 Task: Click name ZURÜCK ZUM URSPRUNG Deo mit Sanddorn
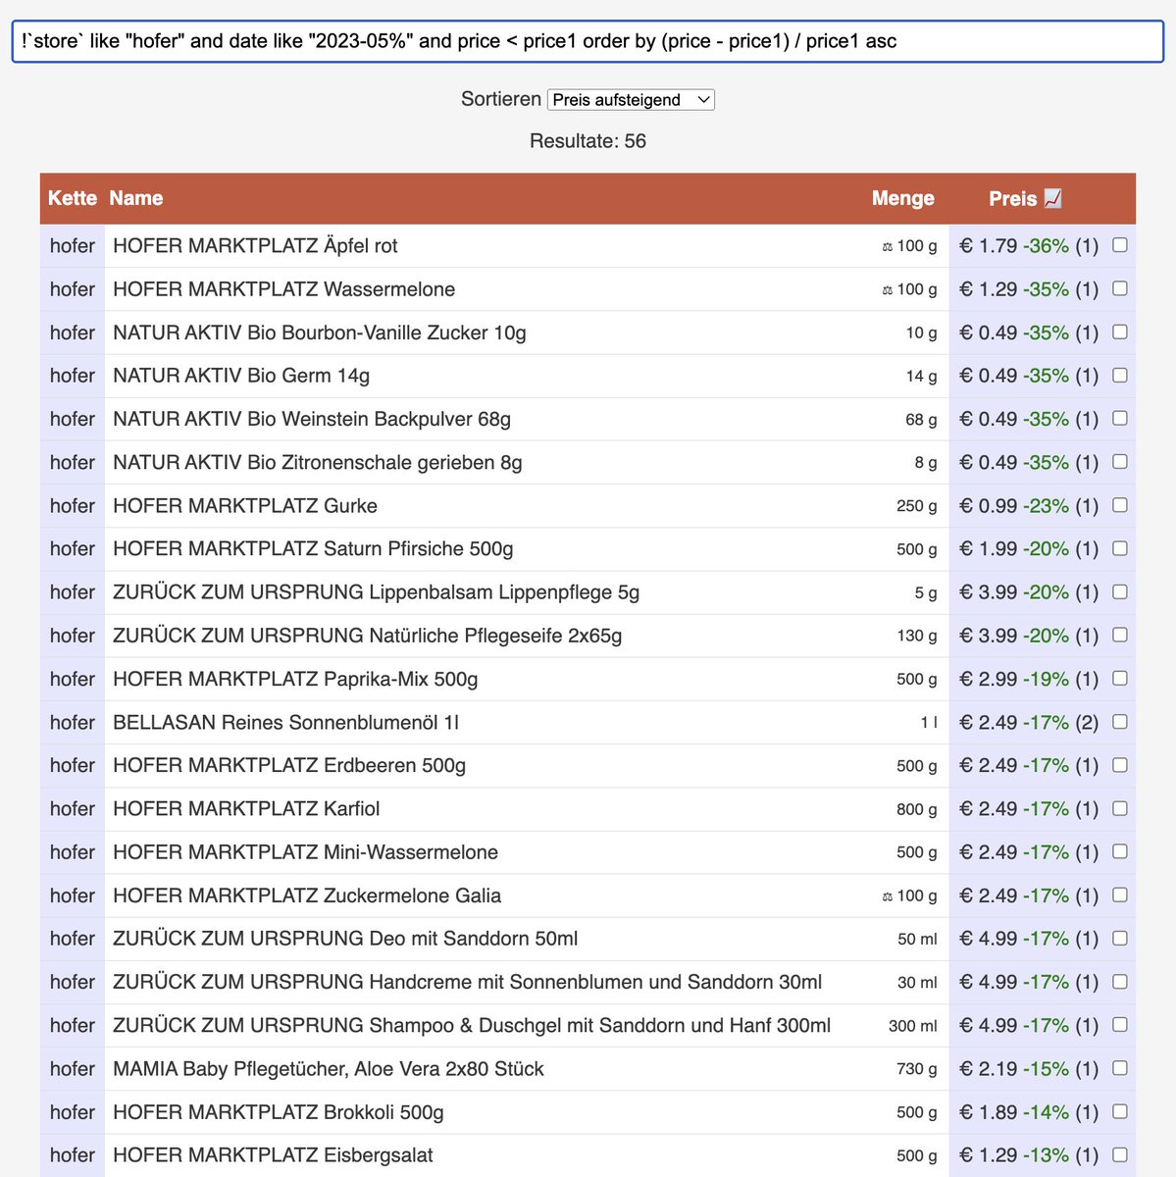[x=345, y=939]
